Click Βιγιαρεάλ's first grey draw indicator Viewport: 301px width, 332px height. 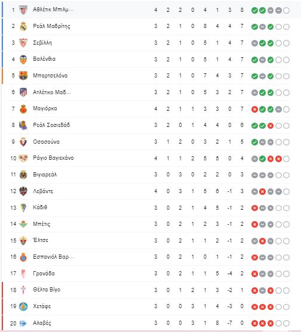pos(254,175)
